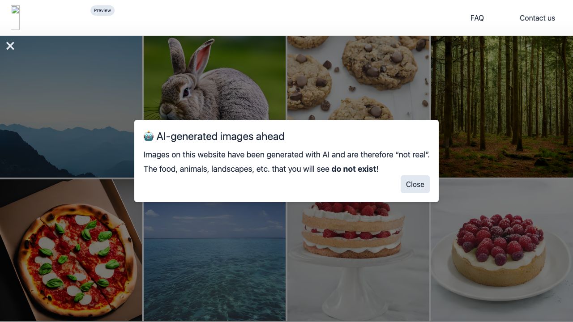Image resolution: width=573 pixels, height=322 pixels.
Task: Open the clear ocean water image
Action: (214, 262)
